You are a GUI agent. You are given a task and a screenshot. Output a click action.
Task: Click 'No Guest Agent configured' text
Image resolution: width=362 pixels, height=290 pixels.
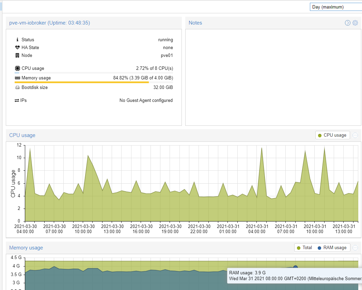(146, 100)
